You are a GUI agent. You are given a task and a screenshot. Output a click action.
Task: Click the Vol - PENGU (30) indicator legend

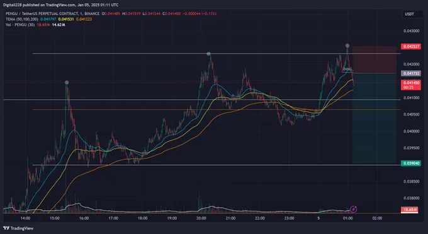[x=20, y=24]
